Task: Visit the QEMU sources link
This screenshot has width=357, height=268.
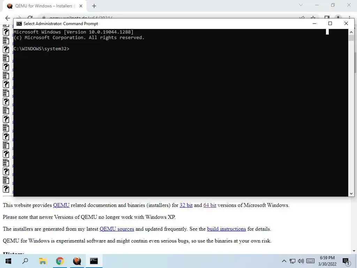Action: pyautogui.click(x=117, y=229)
